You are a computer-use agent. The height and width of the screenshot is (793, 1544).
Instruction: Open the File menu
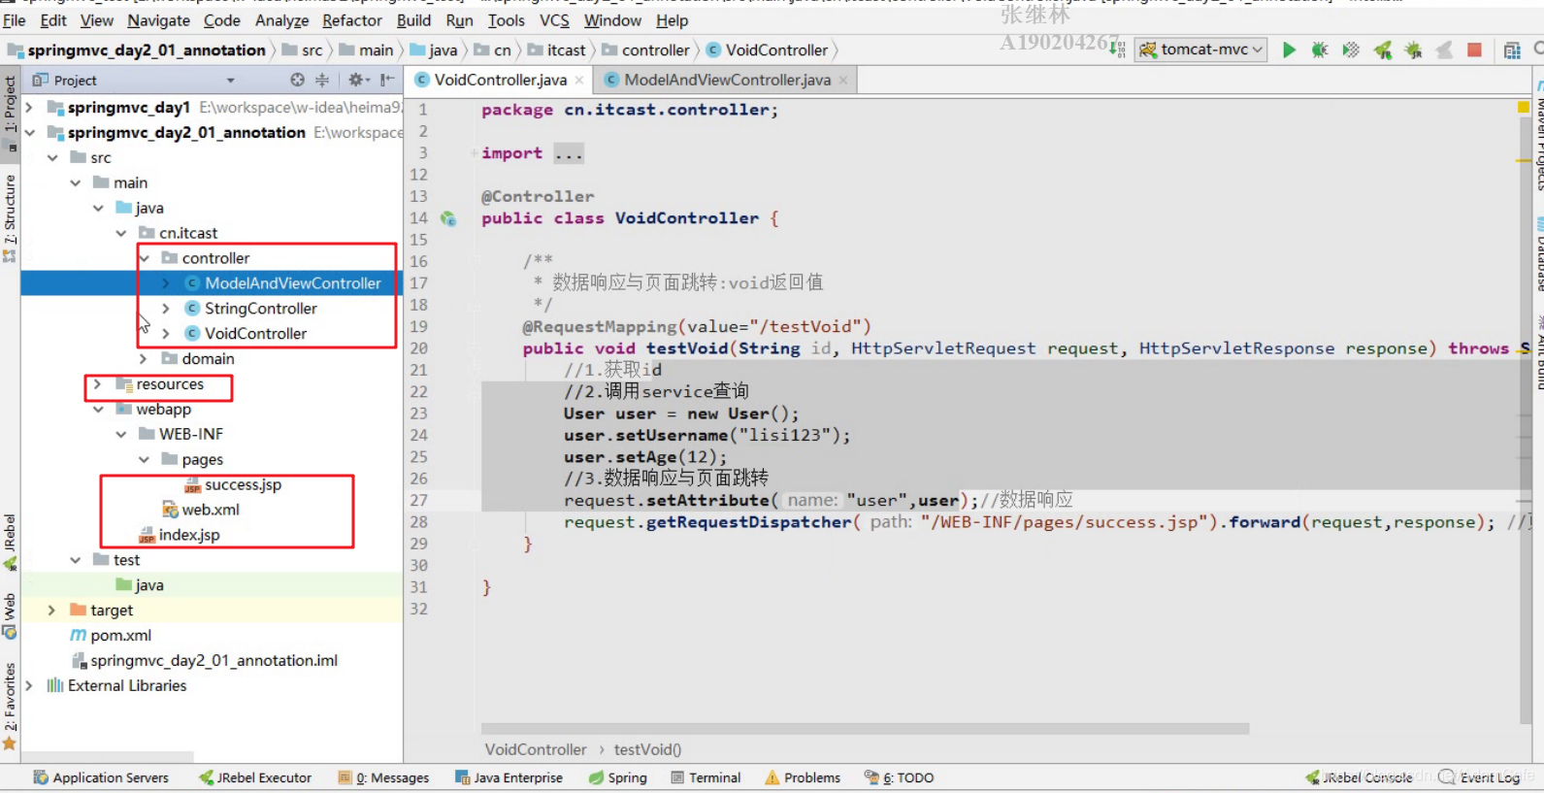(15, 19)
